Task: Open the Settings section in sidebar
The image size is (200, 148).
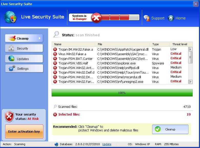Action: tap(24, 69)
